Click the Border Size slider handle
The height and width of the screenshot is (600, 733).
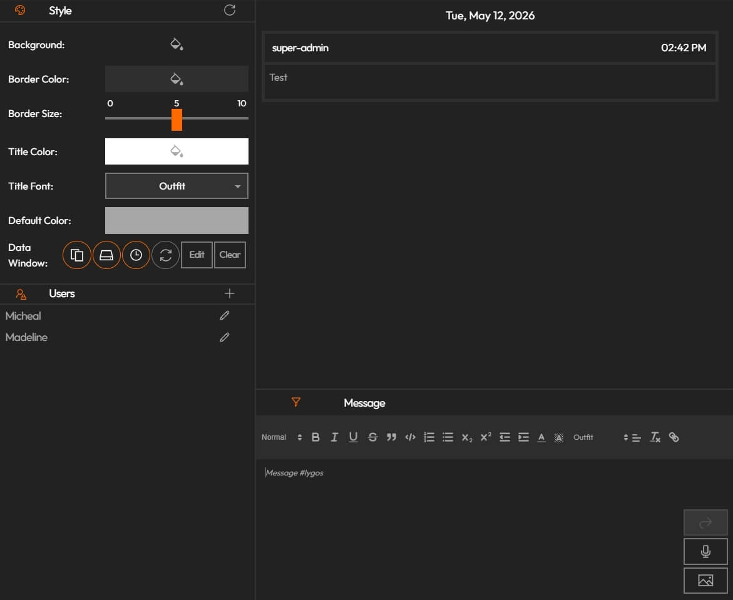pyautogui.click(x=177, y=119)
